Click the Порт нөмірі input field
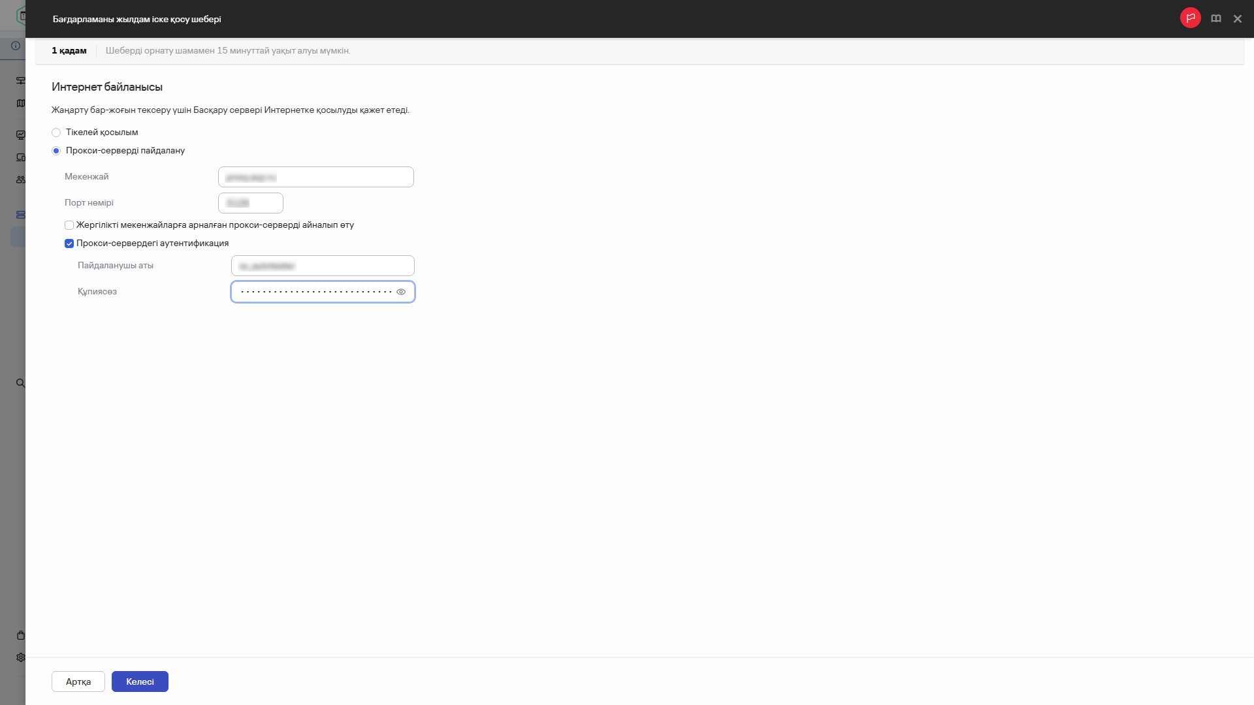 click(250, 203)
